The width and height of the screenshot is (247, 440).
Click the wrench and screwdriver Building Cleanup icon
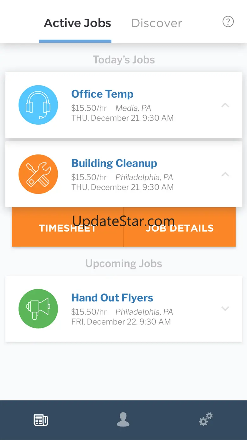[38, 174]
